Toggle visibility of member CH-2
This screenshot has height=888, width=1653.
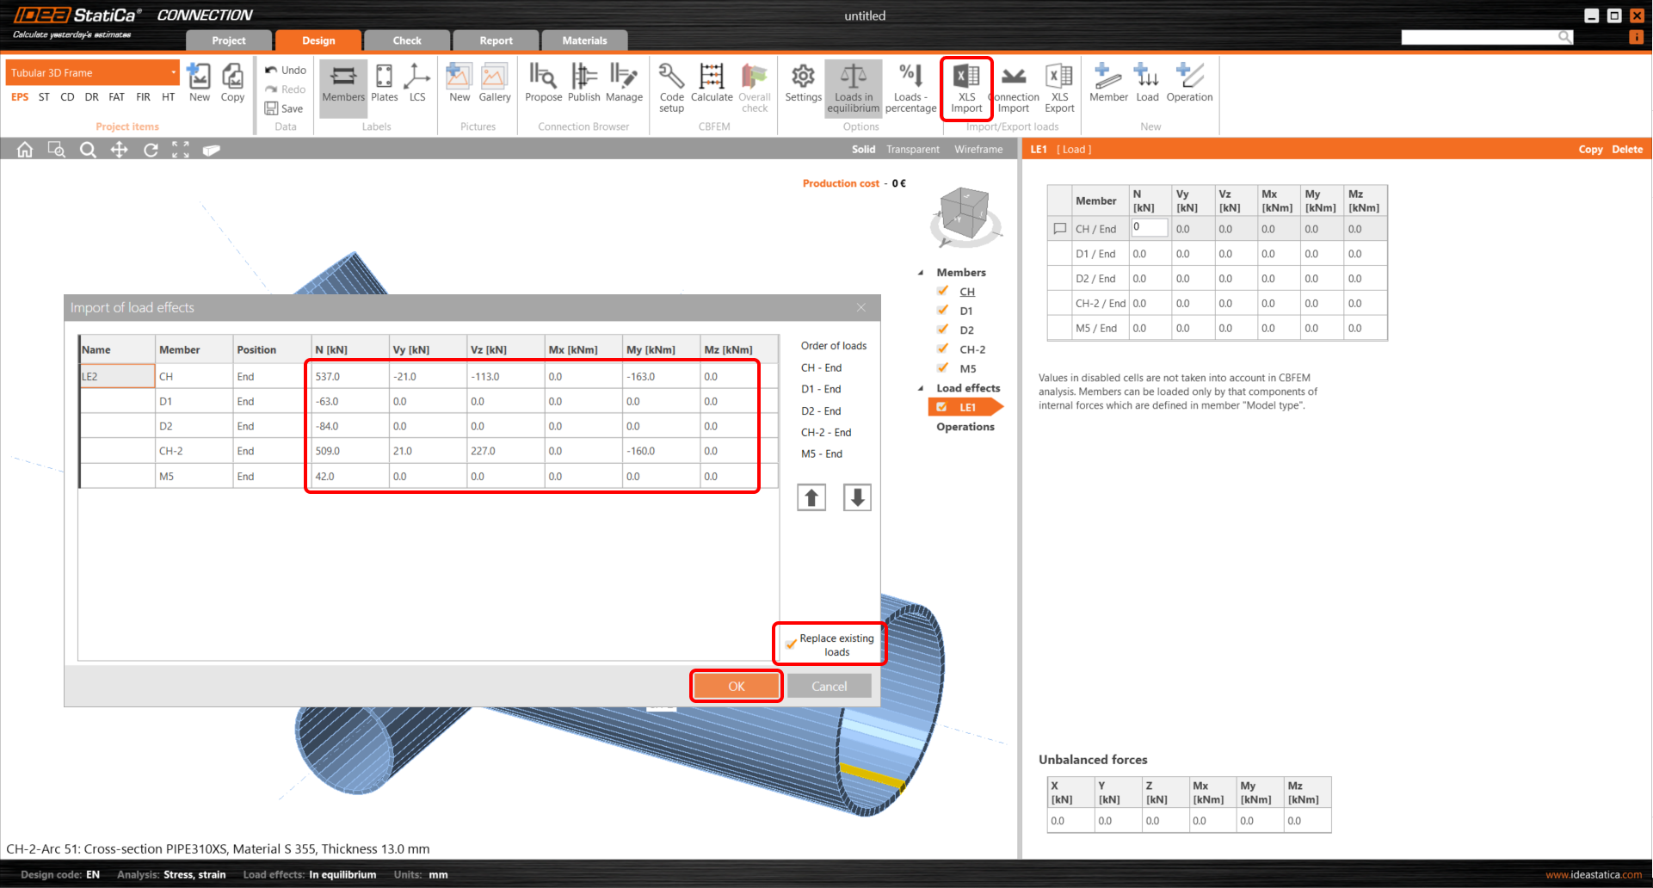(x=943, y=349)
